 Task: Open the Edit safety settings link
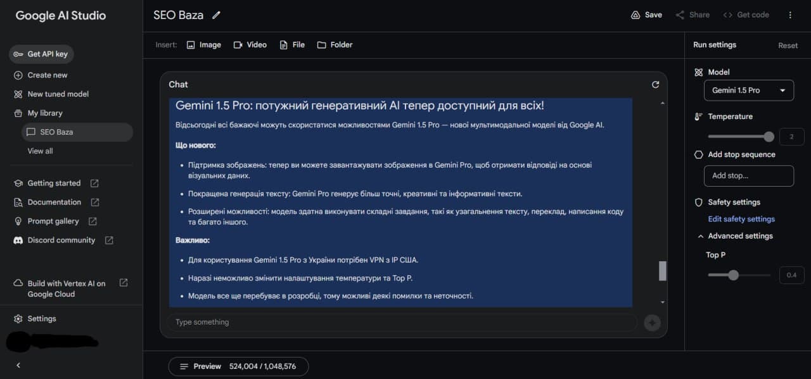(x=741, y=219)
